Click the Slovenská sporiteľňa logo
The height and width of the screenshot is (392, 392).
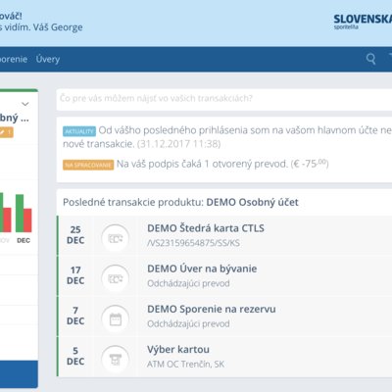[x=363, y=22]
